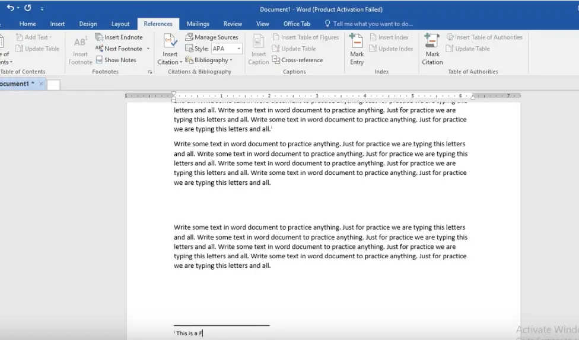Open the Design tab

88,24
